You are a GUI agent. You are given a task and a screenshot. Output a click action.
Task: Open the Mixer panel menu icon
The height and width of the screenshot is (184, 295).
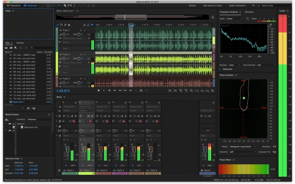(x=65, y=97)
